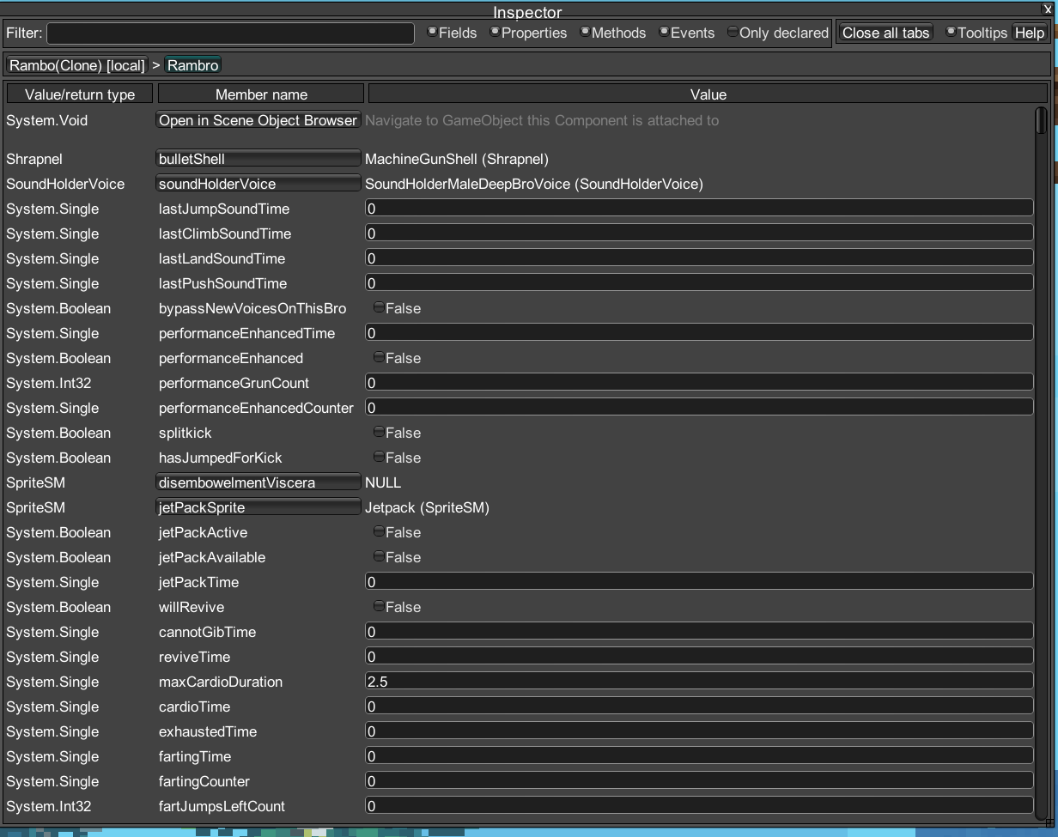Inspect the disembowelmentViscera member button
1058x837 pixels.
[x=258, y=482]
